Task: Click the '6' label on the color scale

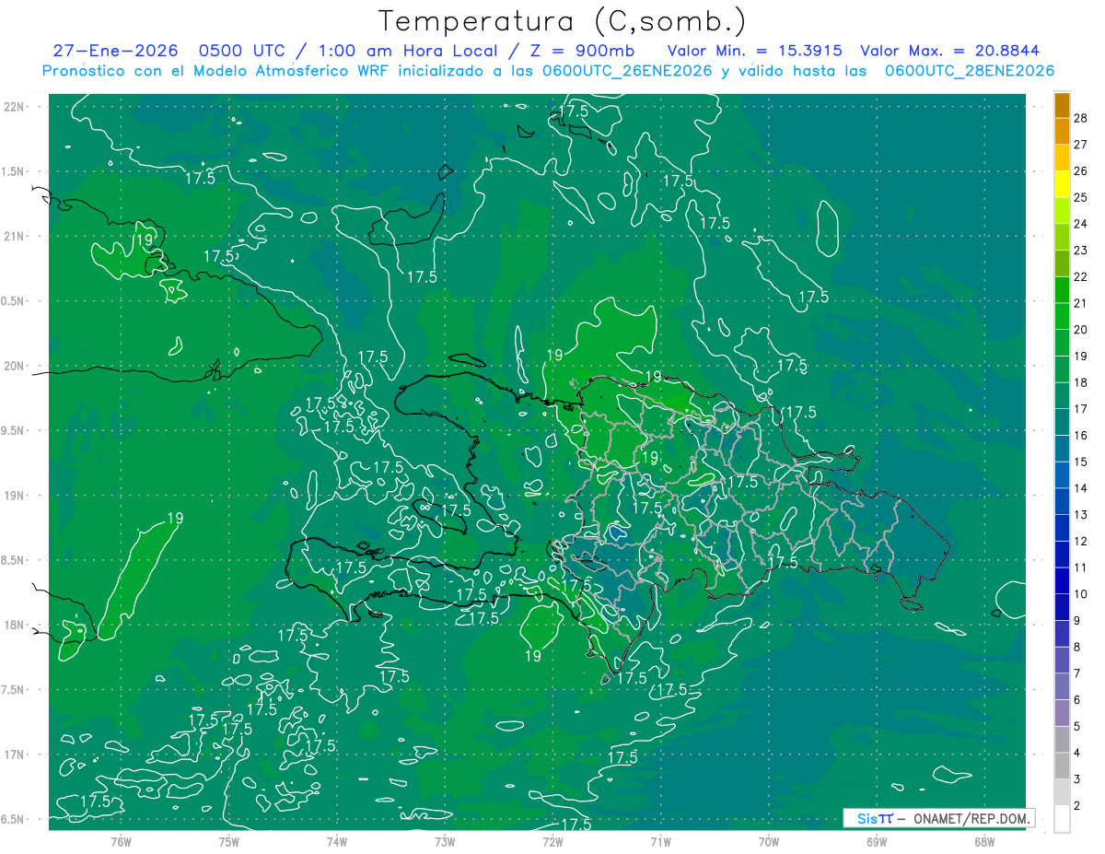Action: point(1077,700)
